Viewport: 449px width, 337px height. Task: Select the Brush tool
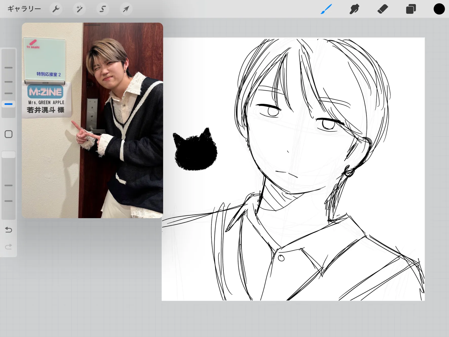(326, 9)
